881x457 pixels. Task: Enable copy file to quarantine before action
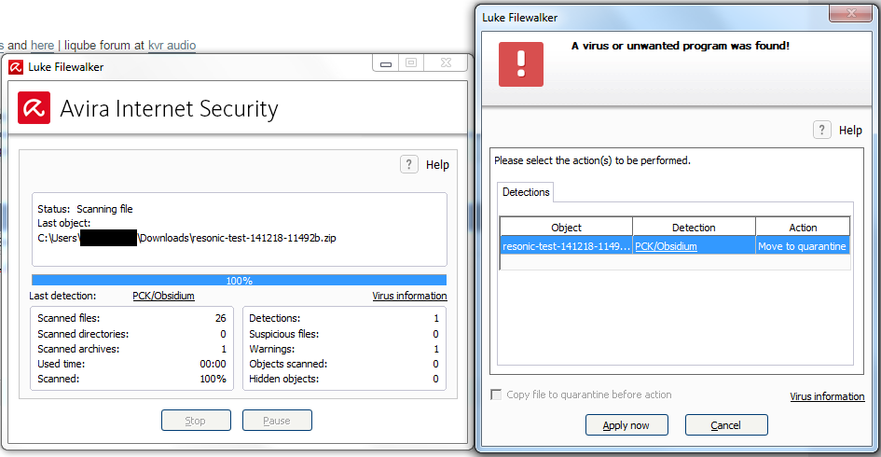pos(496,395)
